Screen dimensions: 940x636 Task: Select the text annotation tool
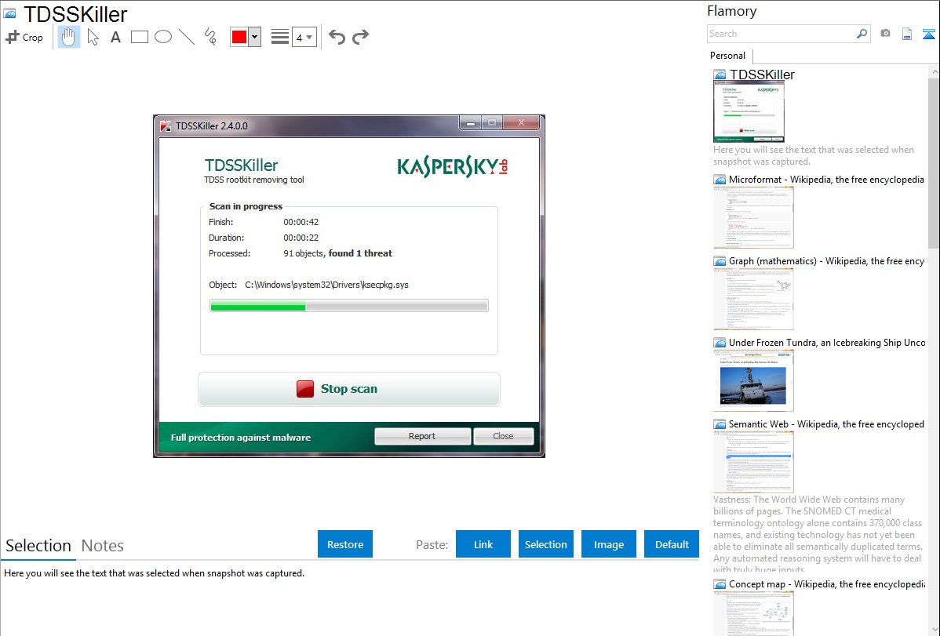(x=115, y=37)
